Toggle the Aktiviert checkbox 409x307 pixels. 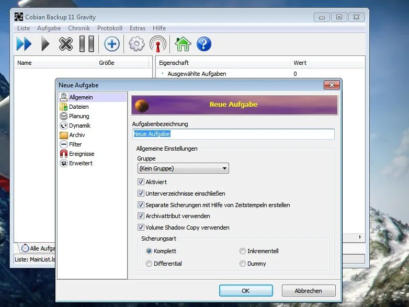pyautogui.click(x=141, y=182)
